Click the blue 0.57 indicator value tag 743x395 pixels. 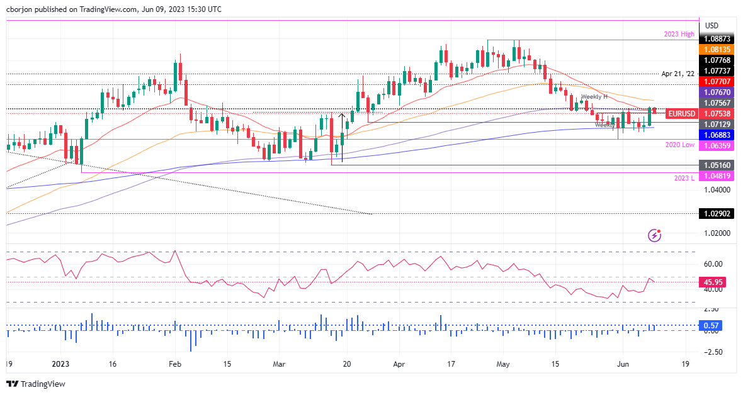point(711,325)
